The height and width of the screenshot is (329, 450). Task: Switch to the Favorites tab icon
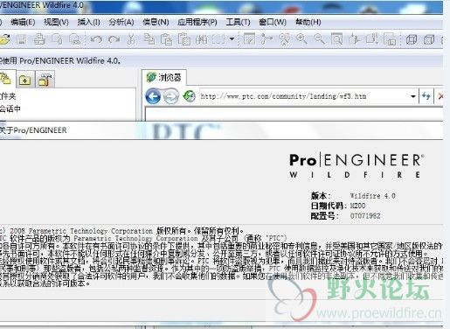coord(25,80)
